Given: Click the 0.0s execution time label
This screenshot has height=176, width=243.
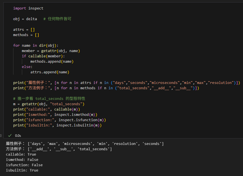Looking at the screenshot, I should coord(18,136).
